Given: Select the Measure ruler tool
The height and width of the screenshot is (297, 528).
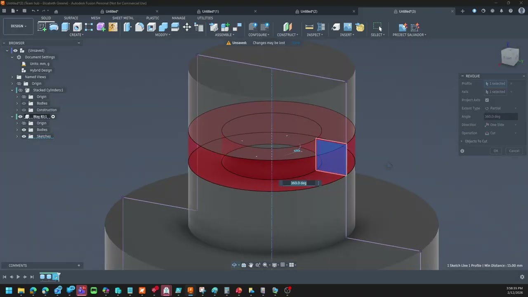Looking at the screenshot, I should 309,27.
